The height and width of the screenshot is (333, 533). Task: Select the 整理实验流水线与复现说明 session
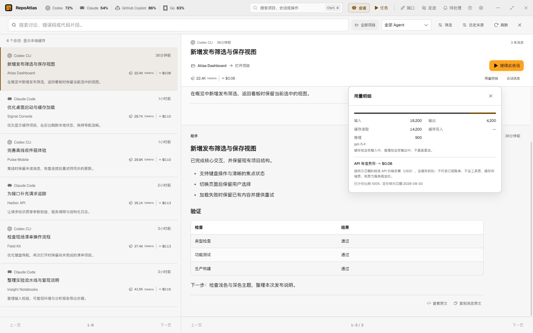tap(89, 285)
